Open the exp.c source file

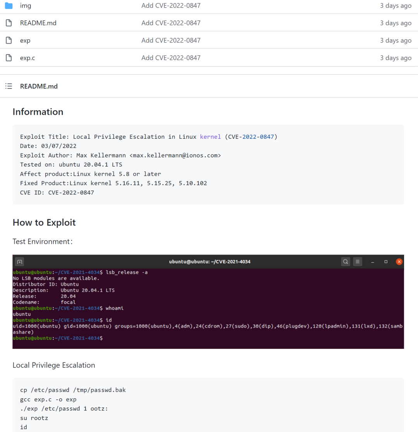click(27, 58)
